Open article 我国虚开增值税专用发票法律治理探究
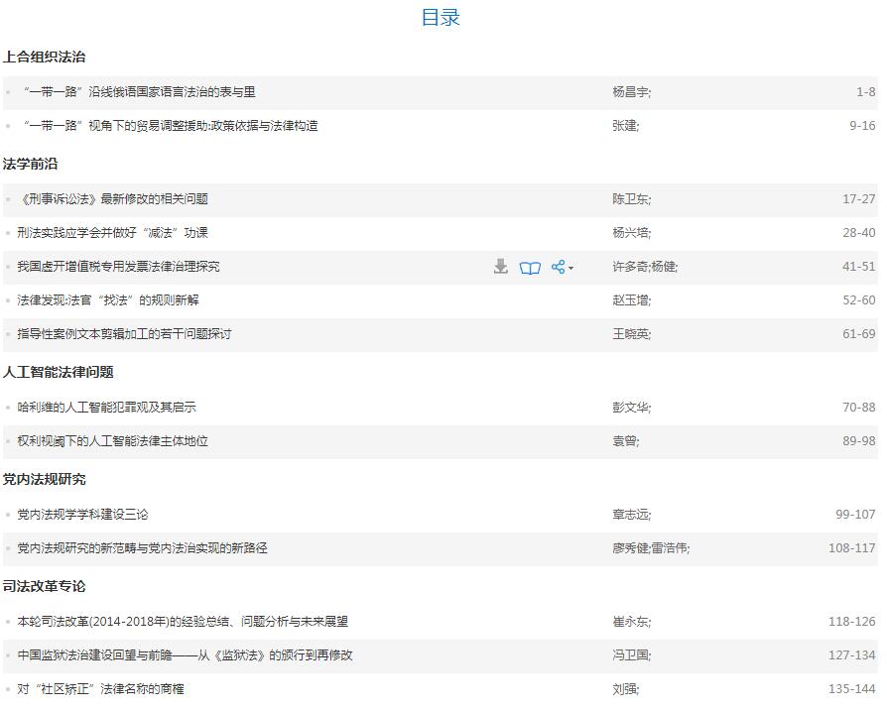 [x=118, y=267]
